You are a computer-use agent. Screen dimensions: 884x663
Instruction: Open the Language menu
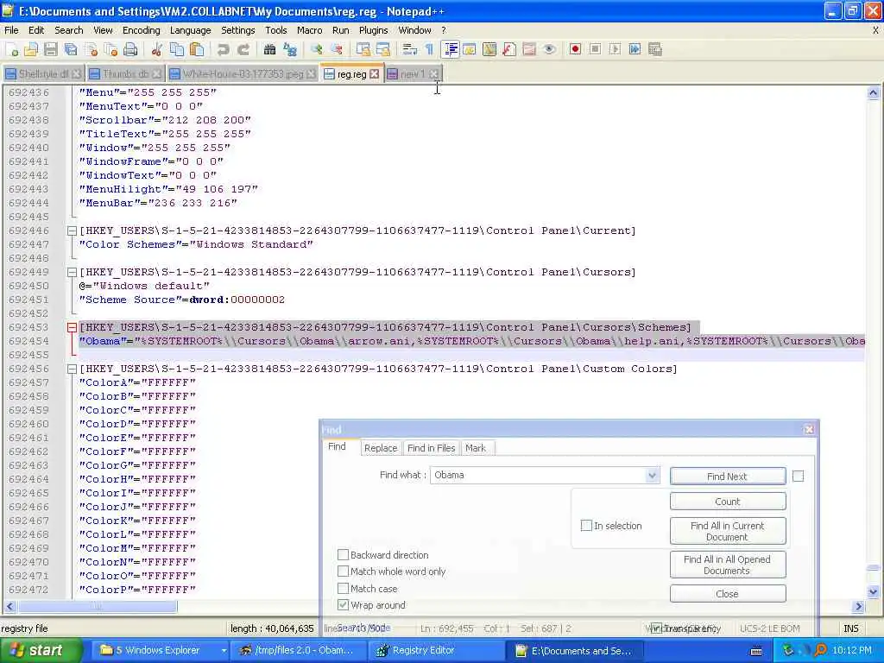pos(190,30)
